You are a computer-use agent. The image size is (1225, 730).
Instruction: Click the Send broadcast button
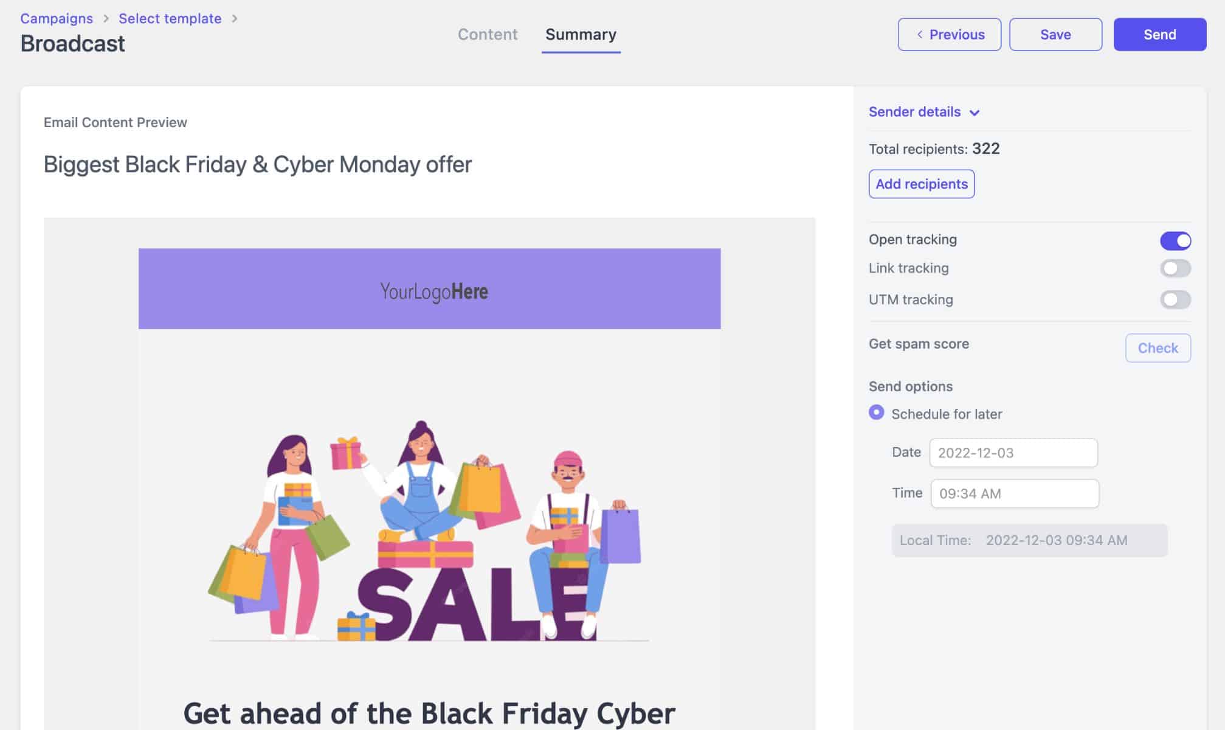[x=1159, y=34]
